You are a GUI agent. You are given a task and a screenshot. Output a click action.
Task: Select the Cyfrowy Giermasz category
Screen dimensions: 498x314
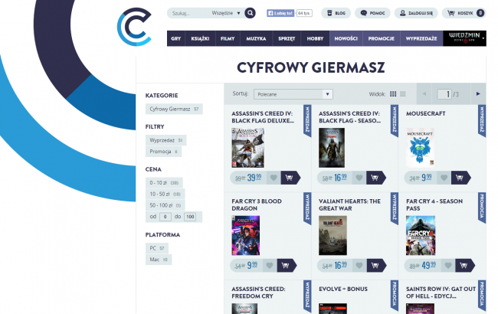coord(174,109)
